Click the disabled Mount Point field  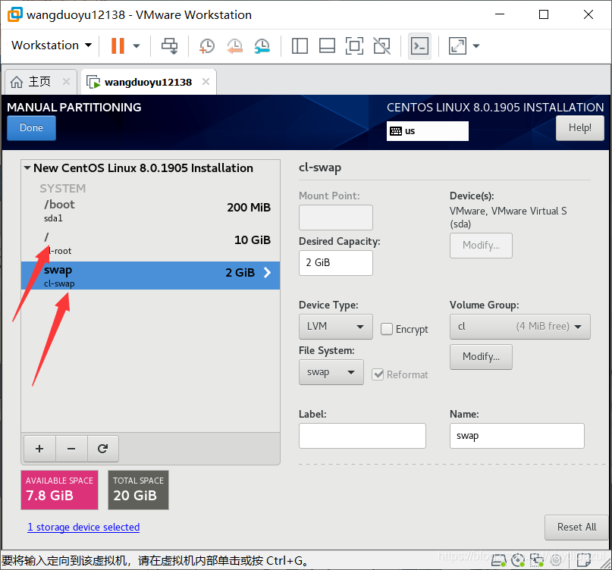[x=336, y=218]
